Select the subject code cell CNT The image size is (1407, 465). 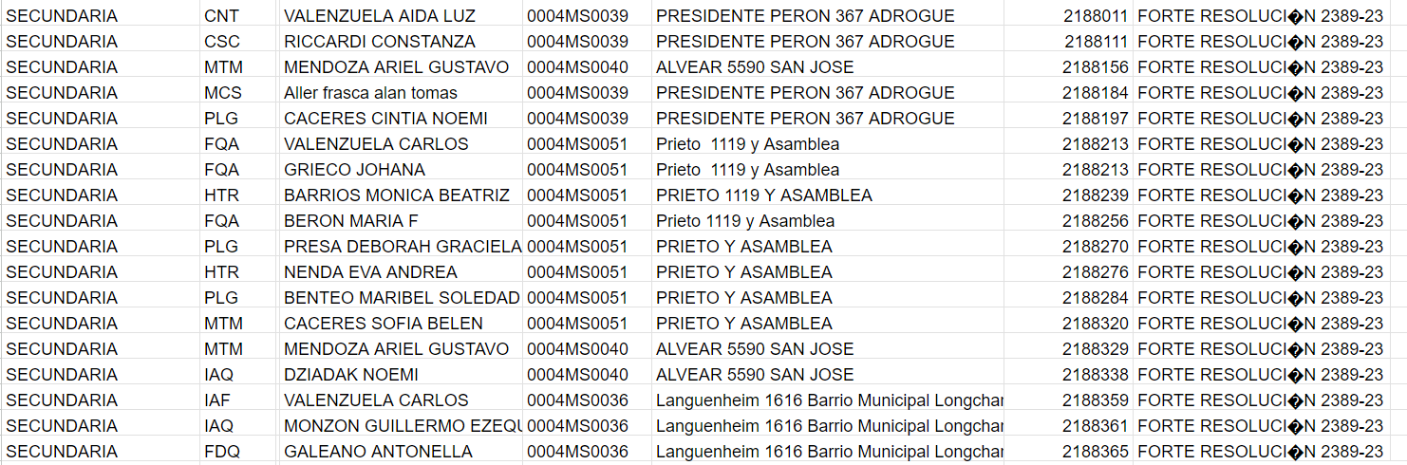coord(222,16)
